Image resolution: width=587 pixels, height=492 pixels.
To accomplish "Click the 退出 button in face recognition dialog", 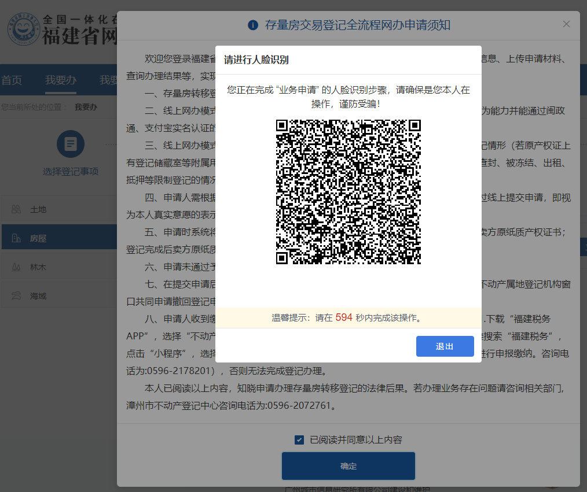I will [x=445, y=346].
